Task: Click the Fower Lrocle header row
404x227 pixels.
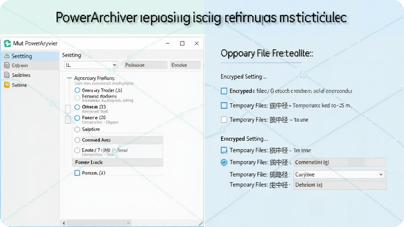Action: 118,162
